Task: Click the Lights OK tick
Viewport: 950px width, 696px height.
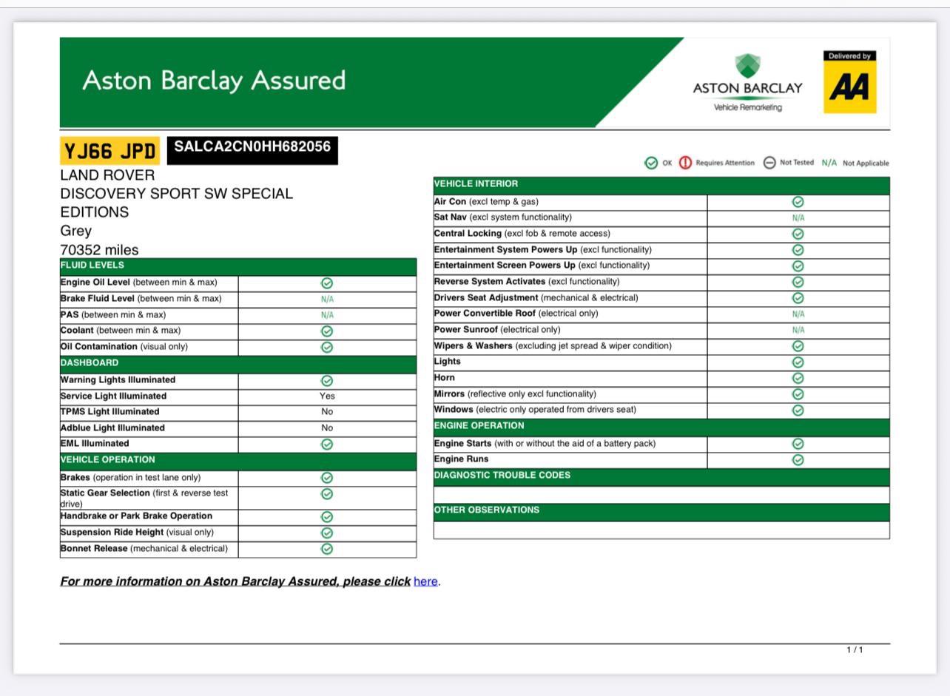Action: 798,362
